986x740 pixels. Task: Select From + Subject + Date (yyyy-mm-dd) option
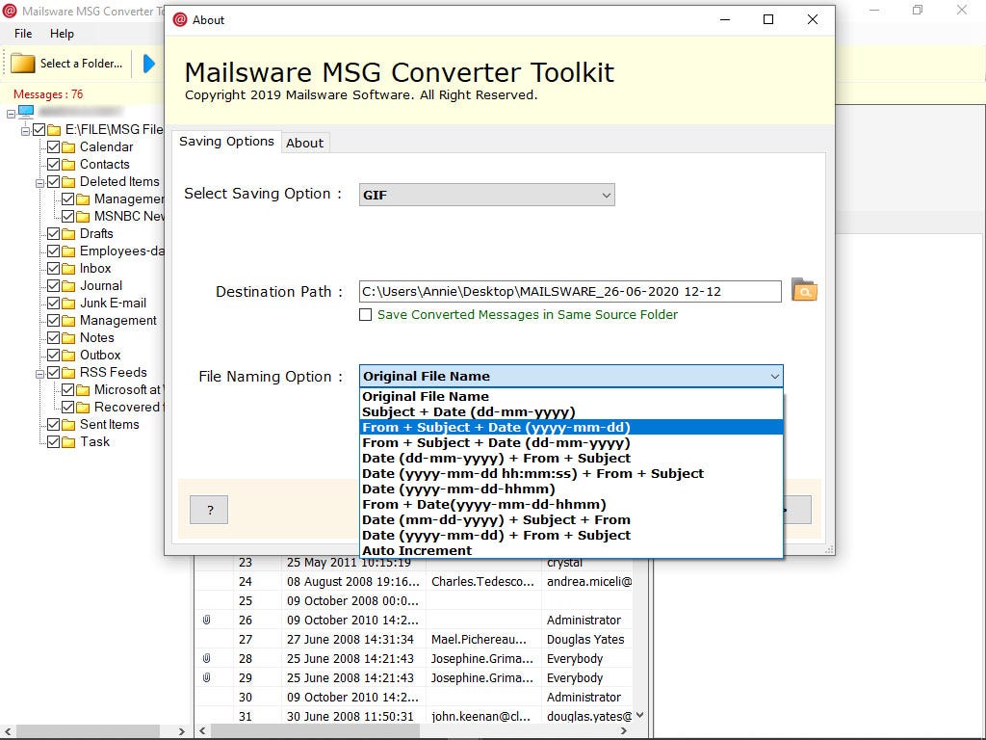[x=572, y=427]
